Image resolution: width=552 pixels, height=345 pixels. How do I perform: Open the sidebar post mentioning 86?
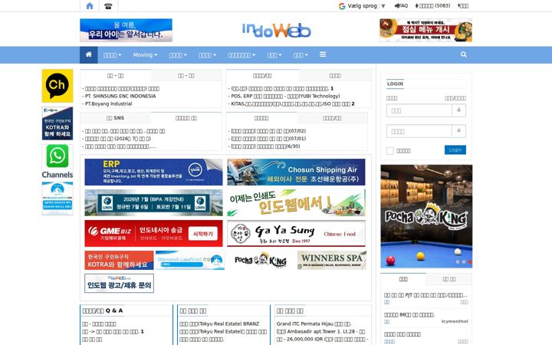tap(409, 315)
